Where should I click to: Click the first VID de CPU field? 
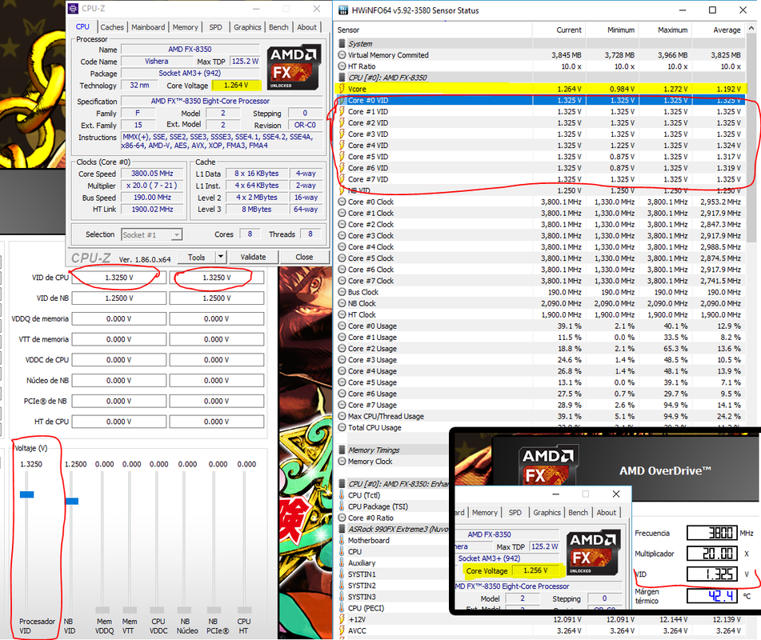pos(119,278)
